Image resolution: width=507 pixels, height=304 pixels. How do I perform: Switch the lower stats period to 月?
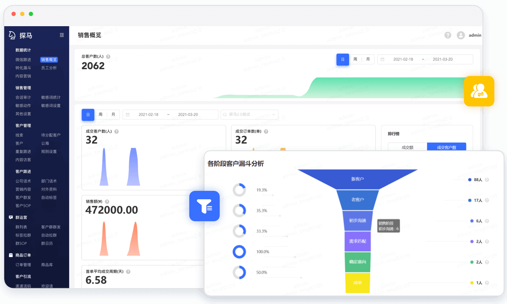pyautogui.click(x=113, y=114)
